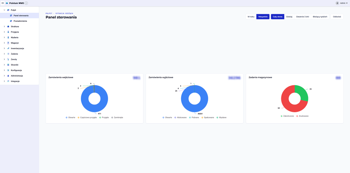This screenshot has height=173, width=350.
Task: Open the Integracje menu item
Action: point(19,81)
